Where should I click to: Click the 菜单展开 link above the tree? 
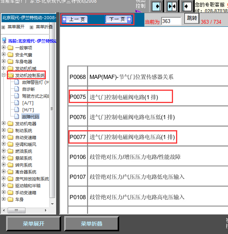coord(16,27)
